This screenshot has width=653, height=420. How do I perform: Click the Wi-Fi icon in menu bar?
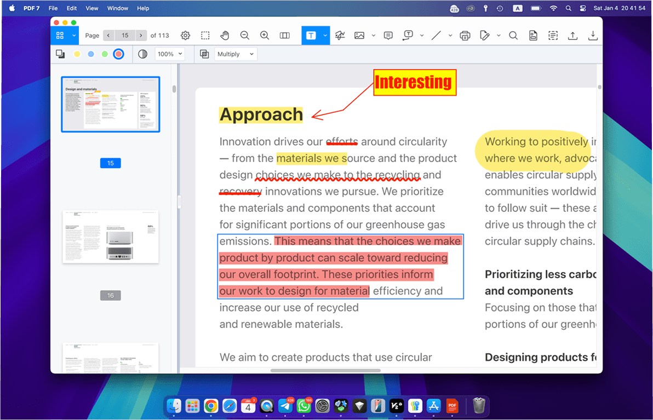553,8
